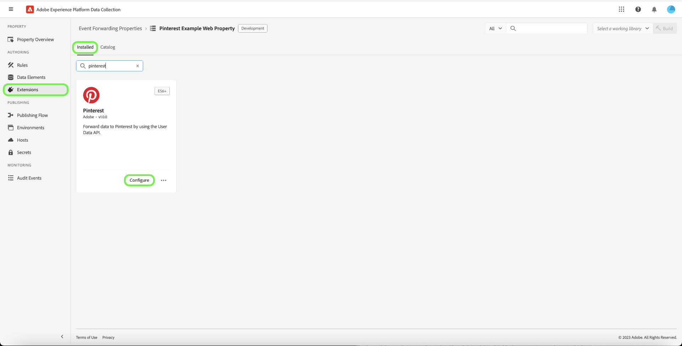Open the apps switcher grid
This screenshot has height=346, width=682.
[621, 9]
